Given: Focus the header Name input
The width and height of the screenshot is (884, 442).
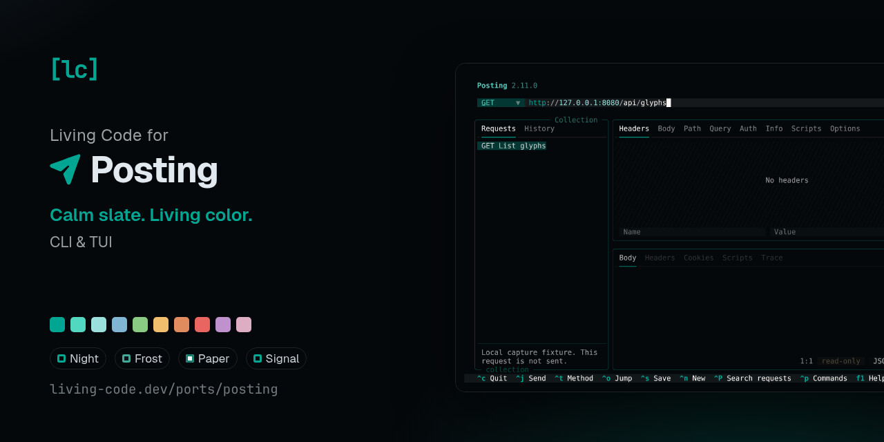Looking at the screenshot, I should pyautogui.click(x=693, y=232).
